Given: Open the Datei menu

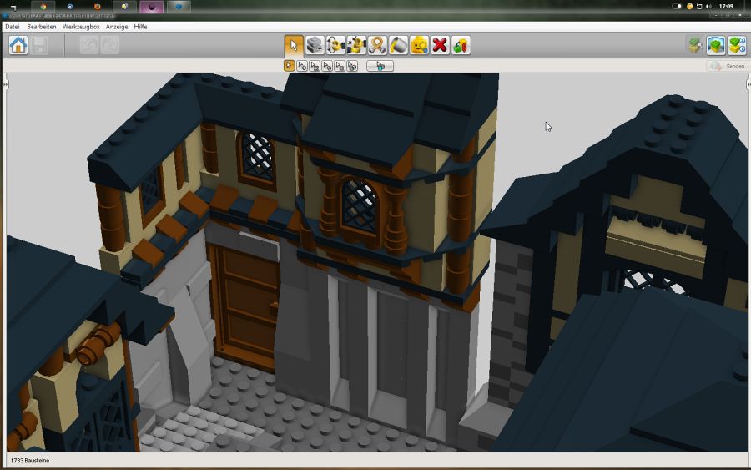Looking at the screenshot, I should (13, 27).
